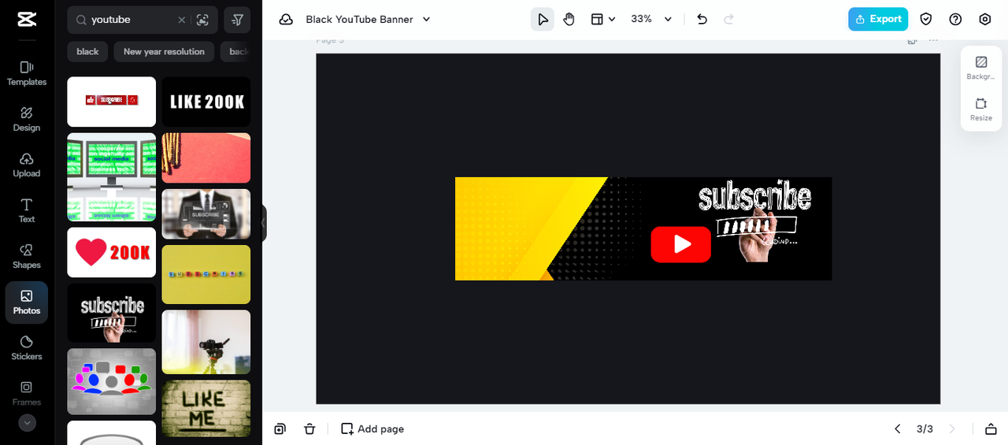The width and height of the screenshot is (1008, 445).
Task: Activate the Hand pan tool
Action: (x=569, y=20)
